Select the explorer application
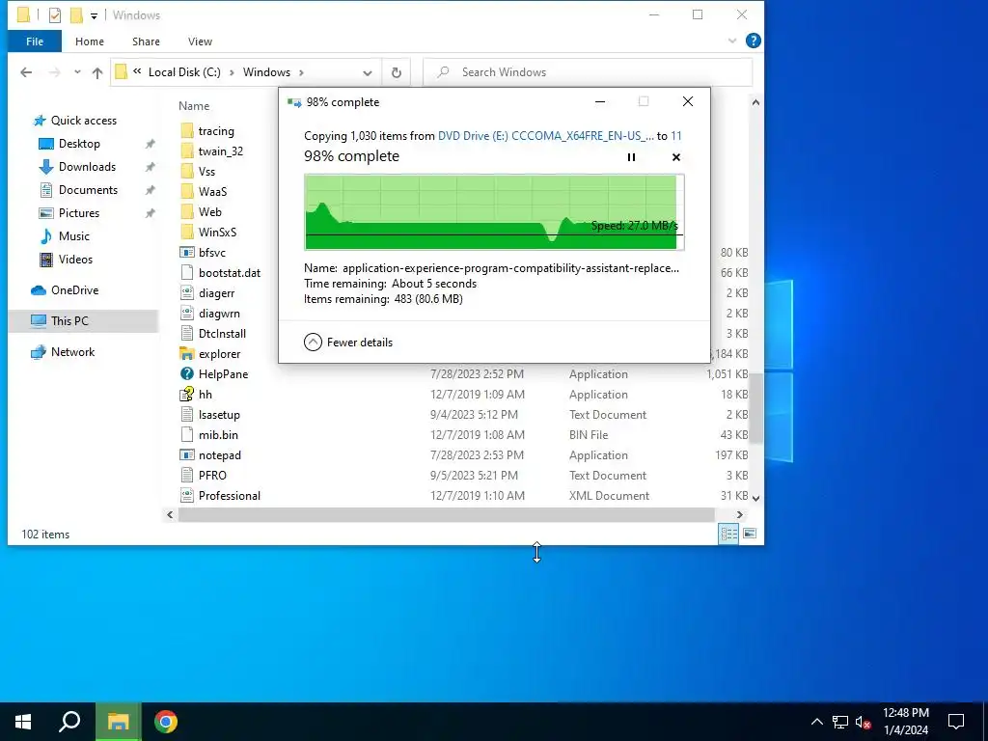 [x=219, y=354]
